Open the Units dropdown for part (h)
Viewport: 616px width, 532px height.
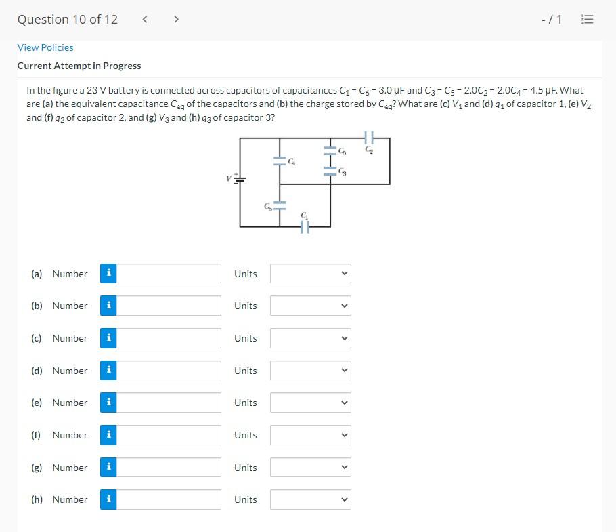pyautogui.click(x=310, y=499)
